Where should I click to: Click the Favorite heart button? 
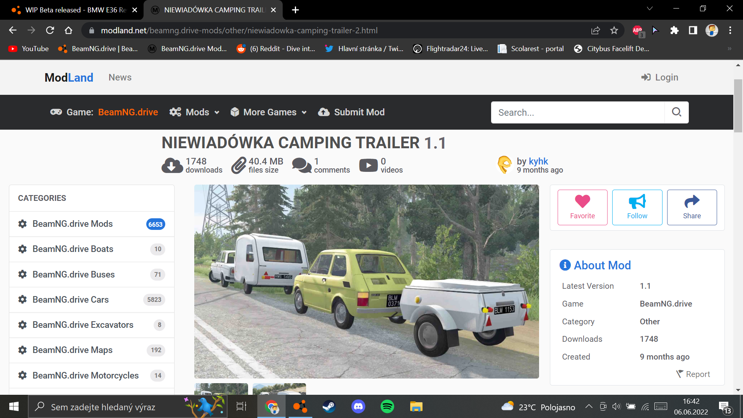[582, 207]
